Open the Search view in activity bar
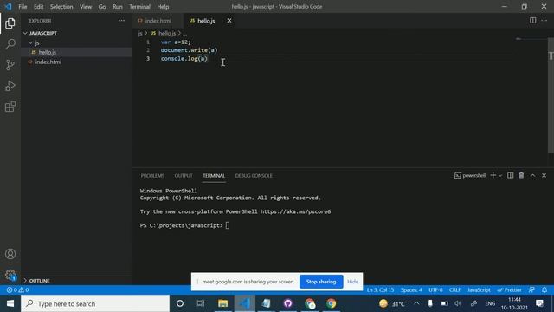The image size is (554, 312). tap(10, 44)
